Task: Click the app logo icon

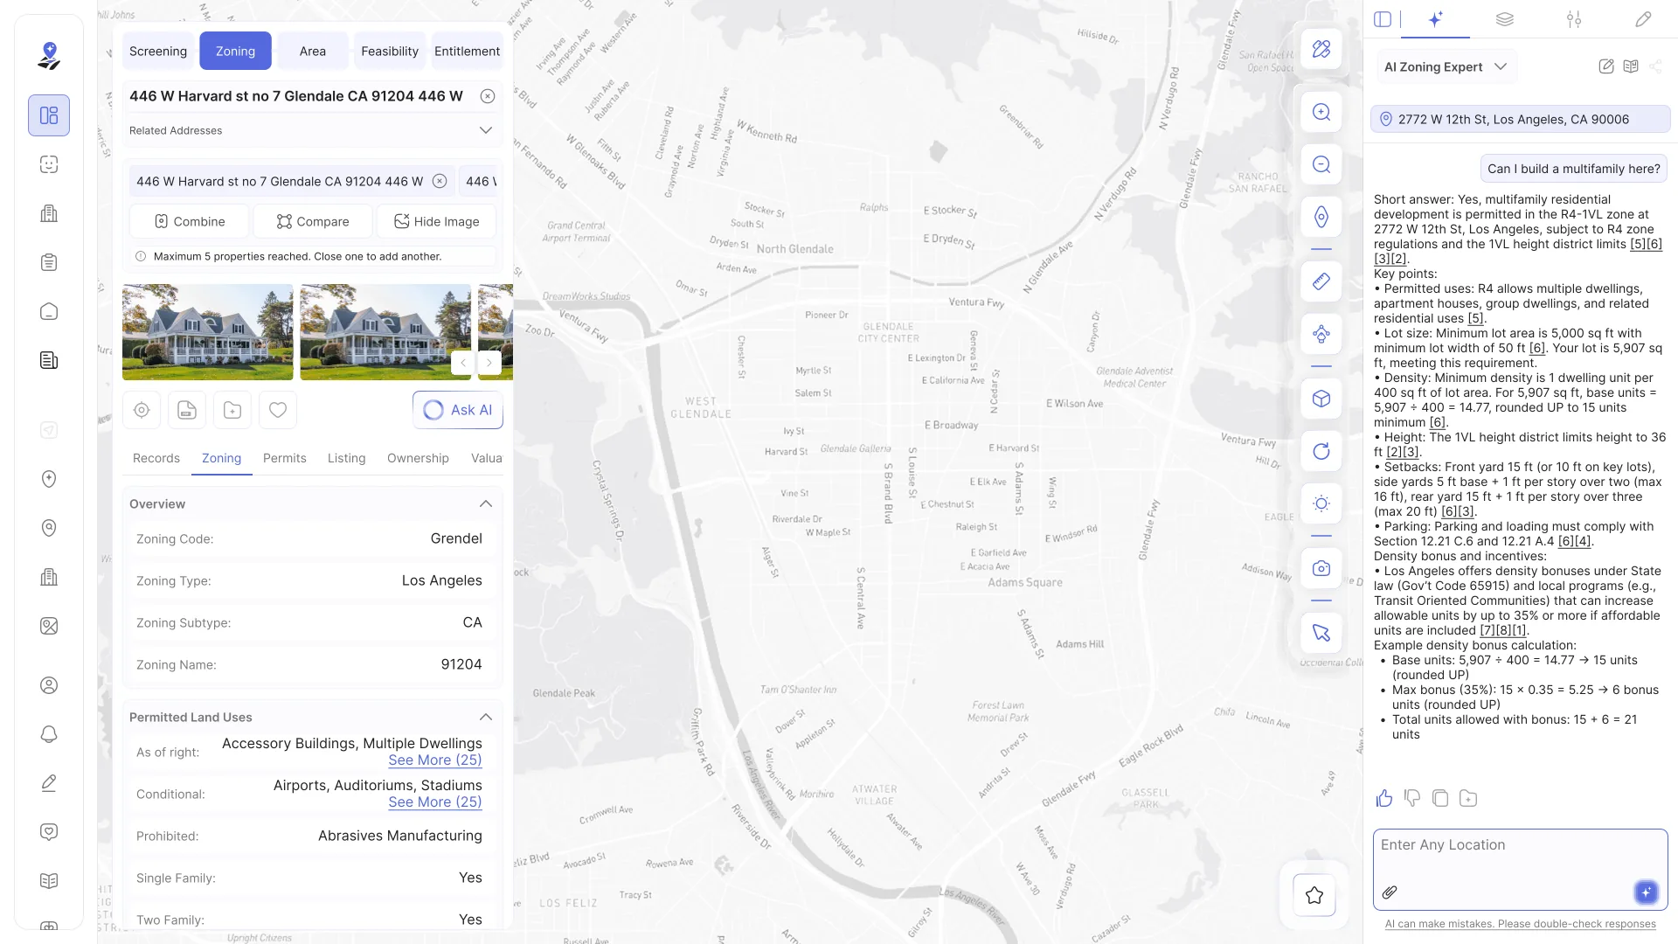Action: (x=49, y=55)
